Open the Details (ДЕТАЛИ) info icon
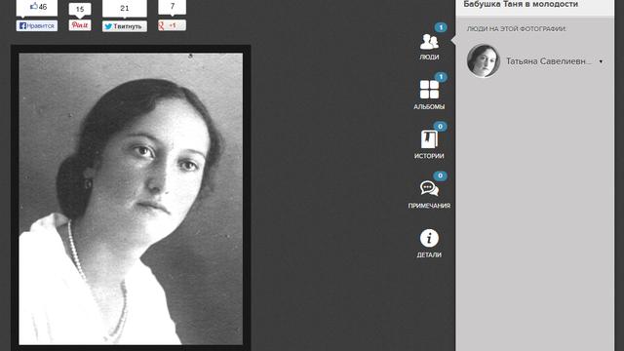 [429, 238]
